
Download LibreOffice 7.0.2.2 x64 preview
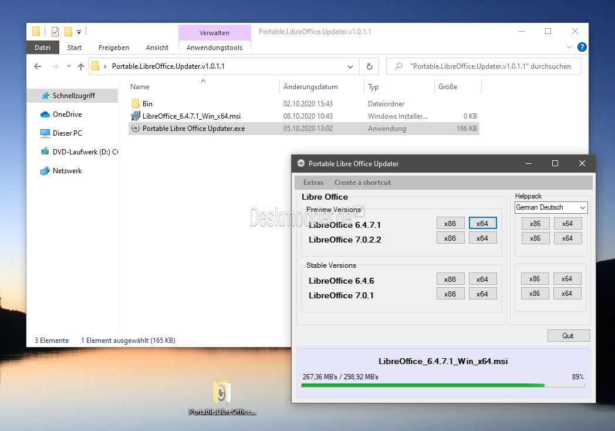coord(482,238)
